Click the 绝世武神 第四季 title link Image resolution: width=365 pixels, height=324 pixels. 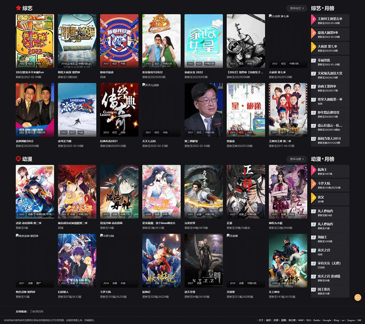click(26, 292)
